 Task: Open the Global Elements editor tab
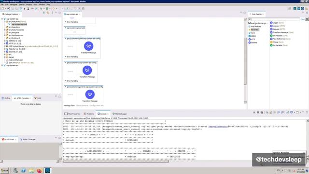(x=82, y=105)
